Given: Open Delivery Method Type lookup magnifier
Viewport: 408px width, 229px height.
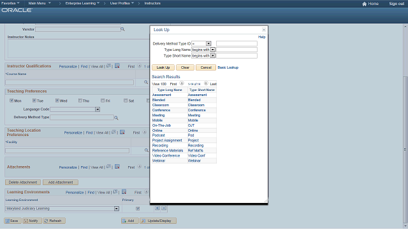Looking at the screenshot, I should point(116,118).
